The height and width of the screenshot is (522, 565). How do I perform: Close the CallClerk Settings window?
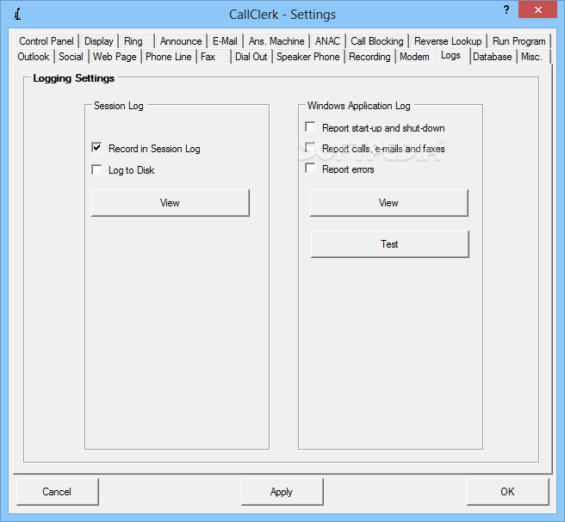point(538,9)
